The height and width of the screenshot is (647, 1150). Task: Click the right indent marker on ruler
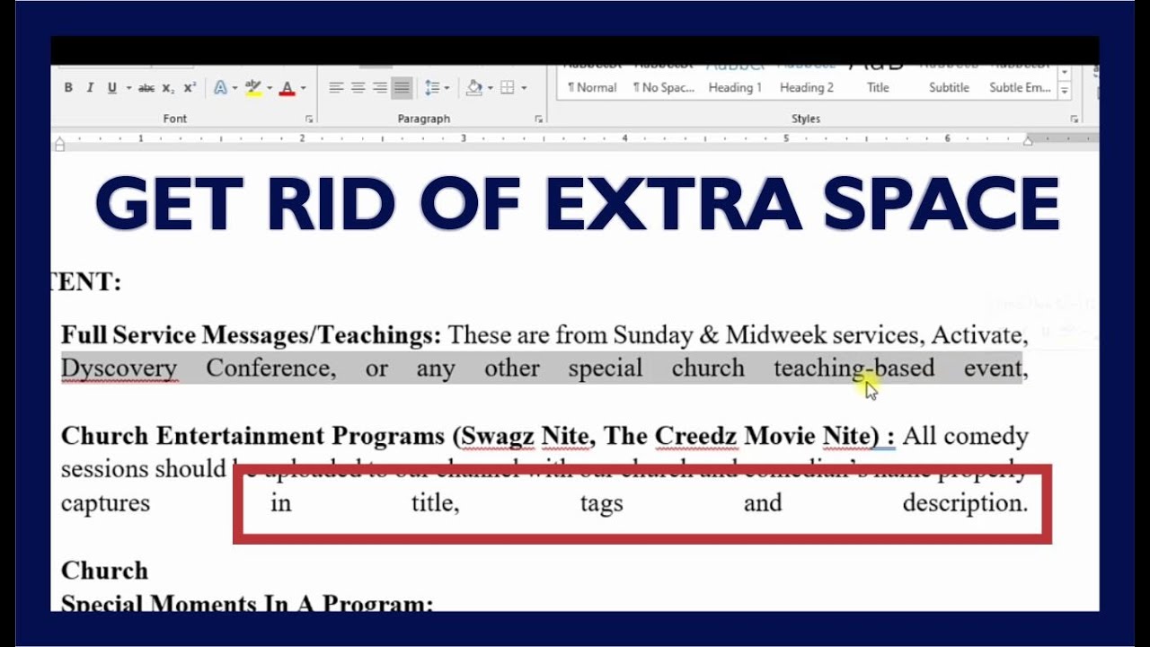pyautogui.click(x=1029, y=140)
